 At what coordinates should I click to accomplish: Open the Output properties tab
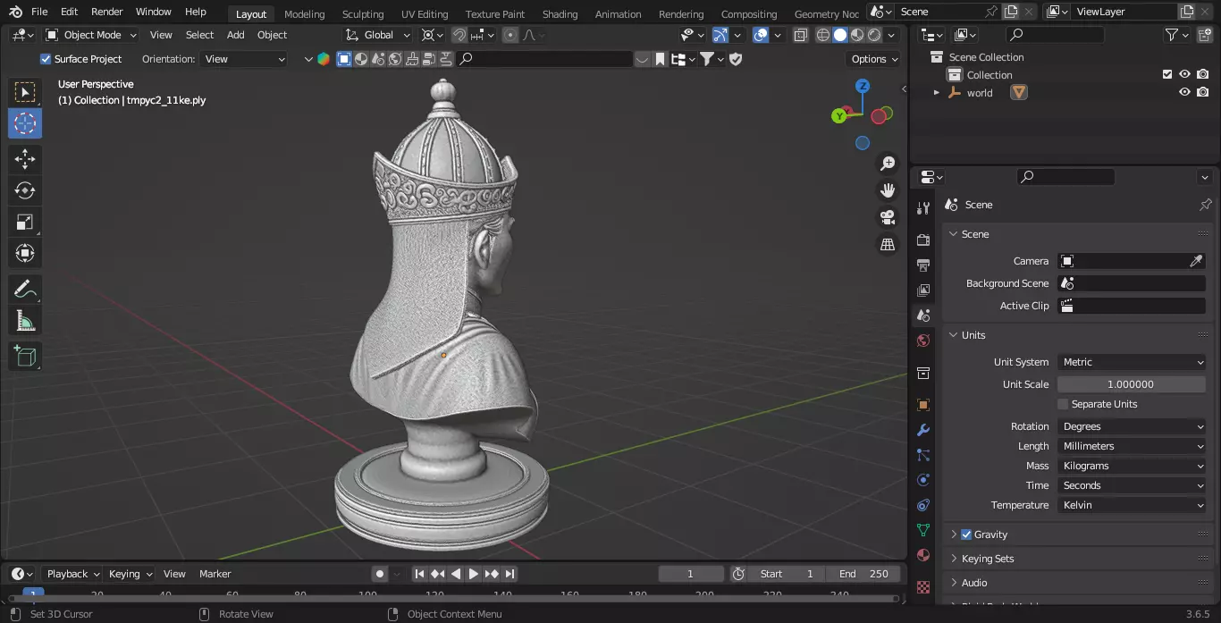tap(923, 265)
